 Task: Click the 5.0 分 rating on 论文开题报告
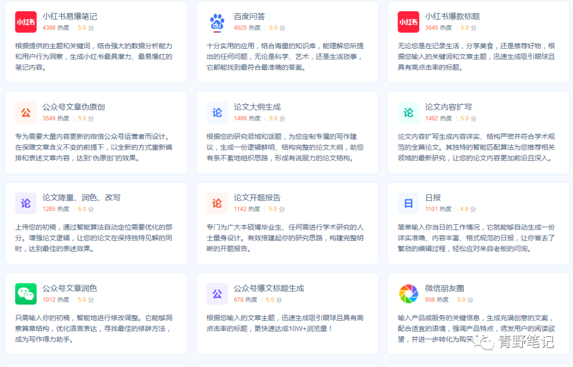pyautogui.click(x=276, y=209)
